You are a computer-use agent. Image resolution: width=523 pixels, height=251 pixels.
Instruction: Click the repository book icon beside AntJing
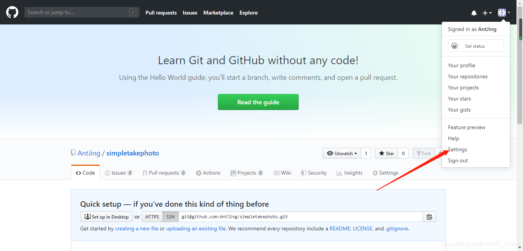pos(73,152)
